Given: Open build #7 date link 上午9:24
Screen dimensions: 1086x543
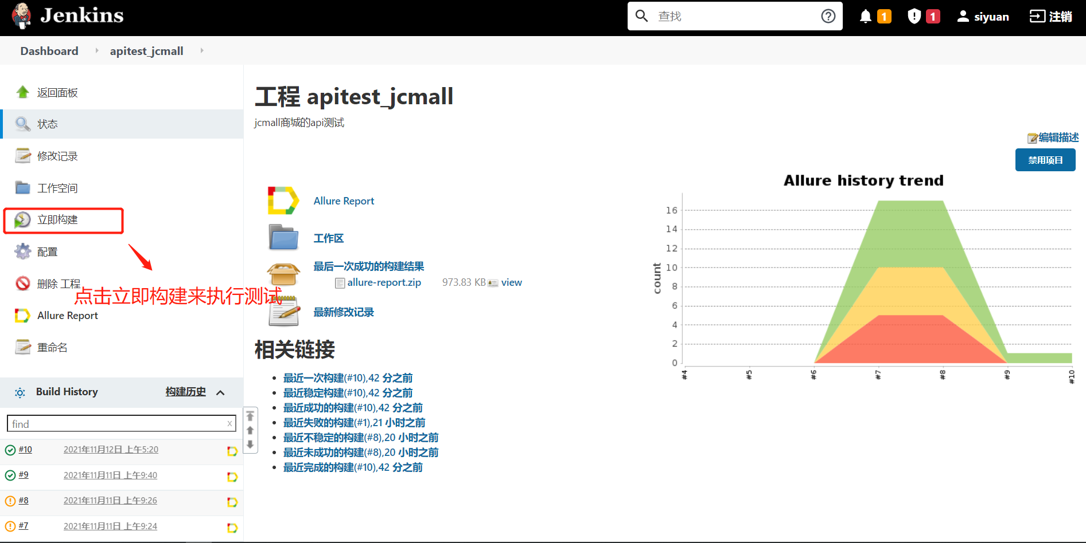Looking at the screenshot, I should coord(110,526).
